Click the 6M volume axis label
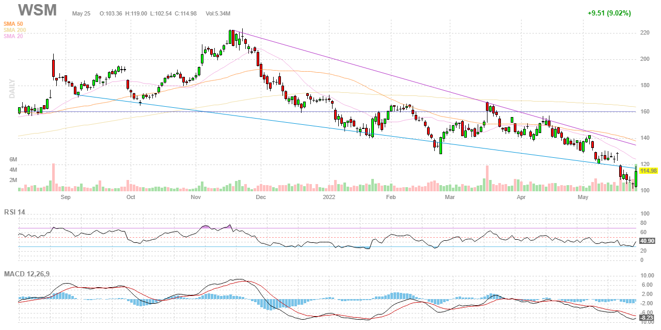The height and width of the screenshot is (330, 661). pyautogui.click(x=13, y=159)
